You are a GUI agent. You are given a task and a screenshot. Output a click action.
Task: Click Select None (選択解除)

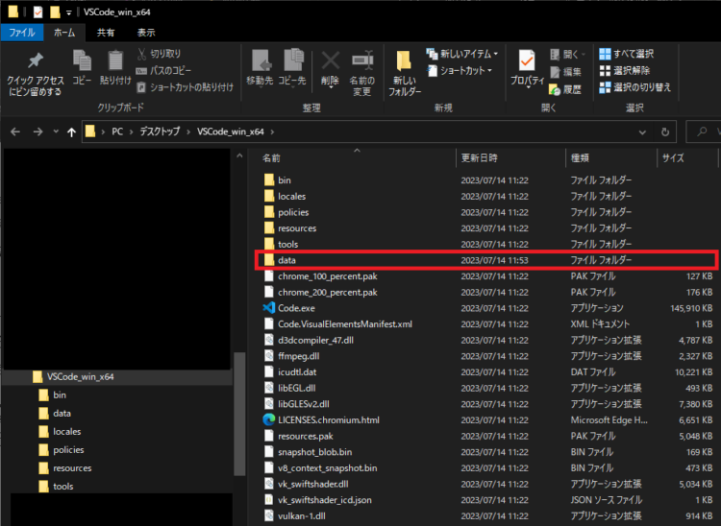(x=625, y=71)
